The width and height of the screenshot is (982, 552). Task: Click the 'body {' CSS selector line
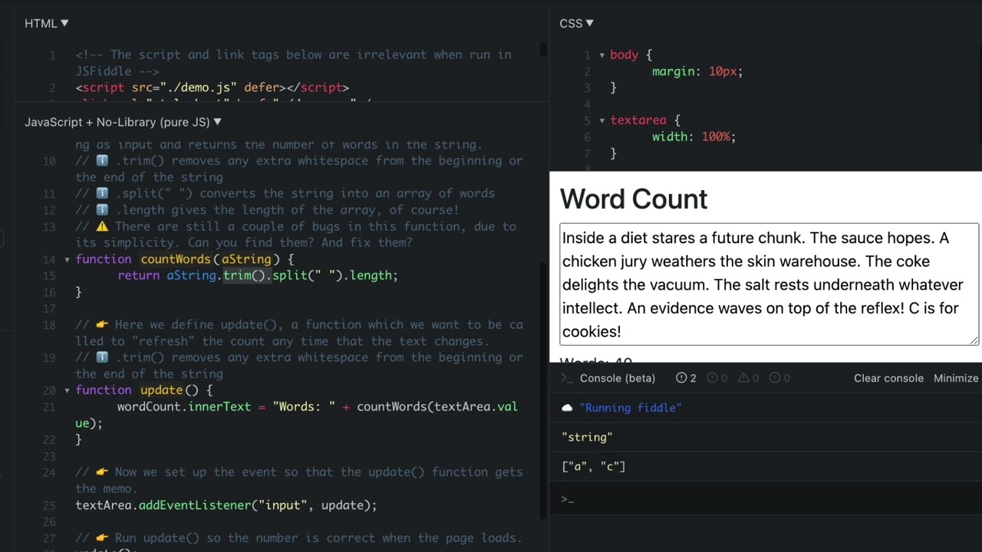[x=631, y=55]
